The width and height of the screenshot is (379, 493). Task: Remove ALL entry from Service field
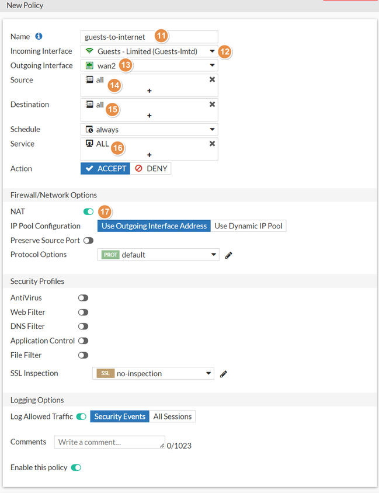point(212,143)
